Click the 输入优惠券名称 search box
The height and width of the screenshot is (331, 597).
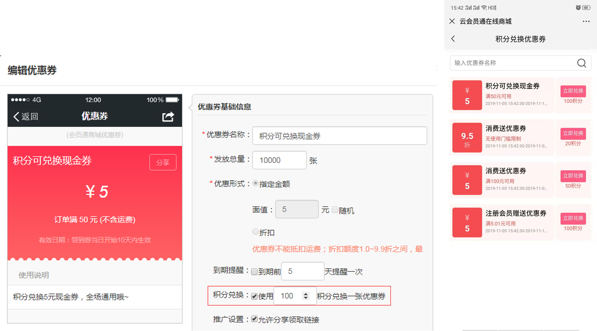[520, 63]
